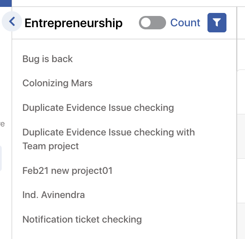The image size is (245, 239).
Task: Click the white knob of the Count switch
Action: (146, 23)
